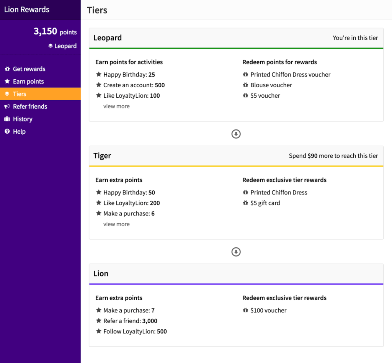This screenshot has width=392, height=363.
Task: Click the star icon beside Earn points
Action: coord(7,81)
